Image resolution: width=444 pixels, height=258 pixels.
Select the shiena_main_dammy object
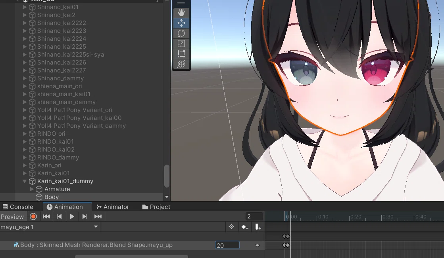click(x=66, y=102)
